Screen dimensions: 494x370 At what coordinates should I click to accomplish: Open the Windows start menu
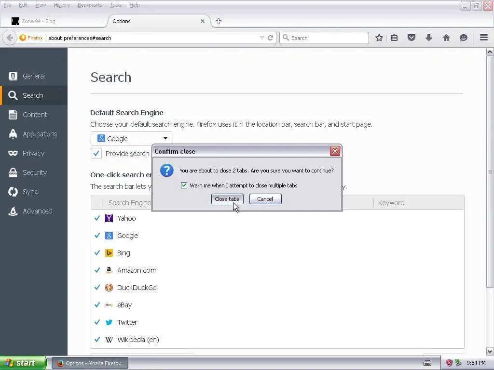(23, 363)
